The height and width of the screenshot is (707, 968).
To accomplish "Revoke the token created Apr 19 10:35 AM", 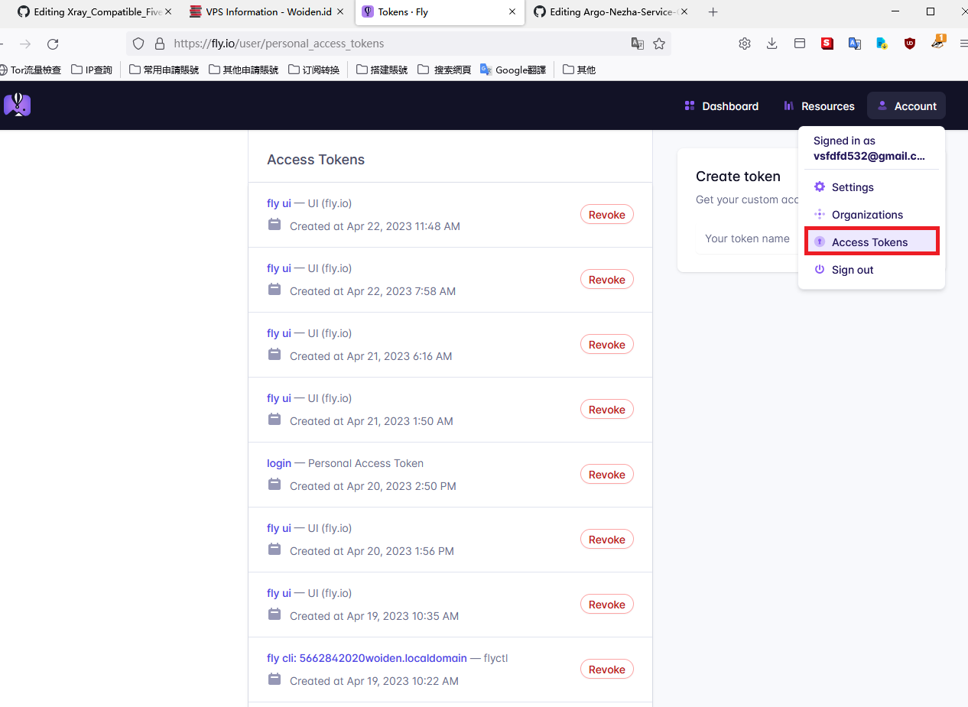I will point(607,605).
